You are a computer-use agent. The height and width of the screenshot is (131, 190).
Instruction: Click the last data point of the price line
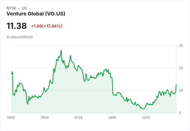(176, 85)
